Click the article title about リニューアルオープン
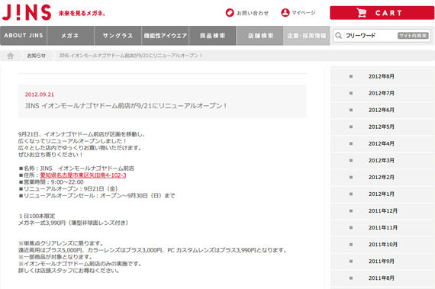This screenshot has width=435, height=289. click(126, 105)
